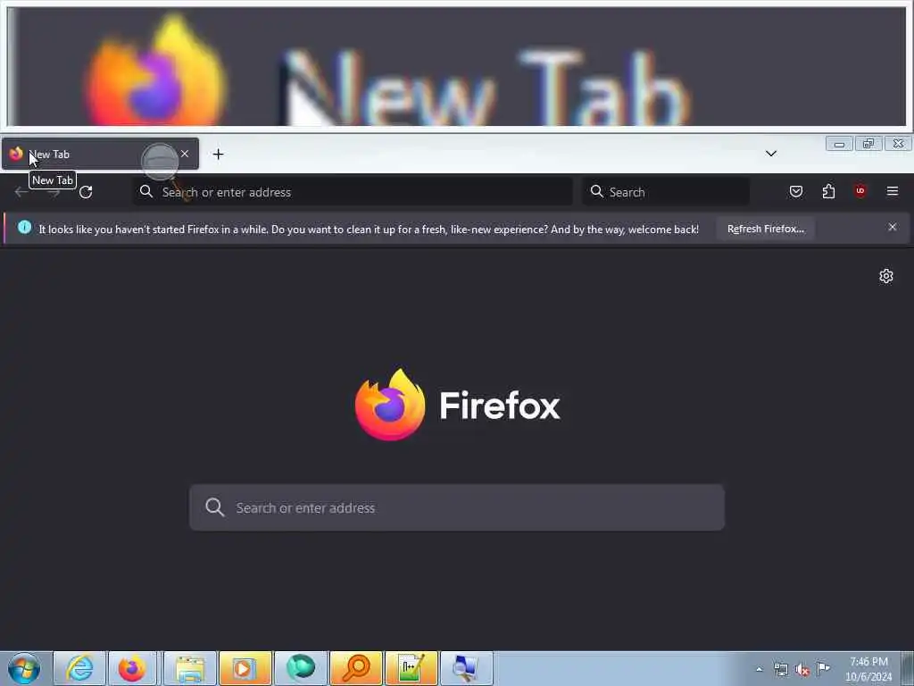Click the magnifier icon in address bar
914x686 pixels.
(146, 191)
